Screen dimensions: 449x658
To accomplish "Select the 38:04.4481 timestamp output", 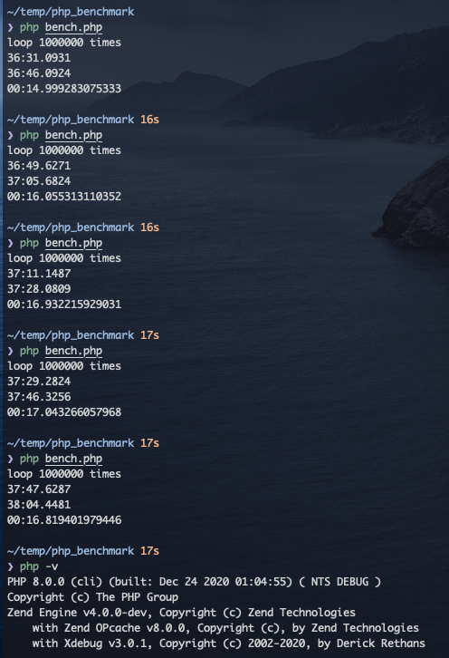I will (x=39, y=505).
